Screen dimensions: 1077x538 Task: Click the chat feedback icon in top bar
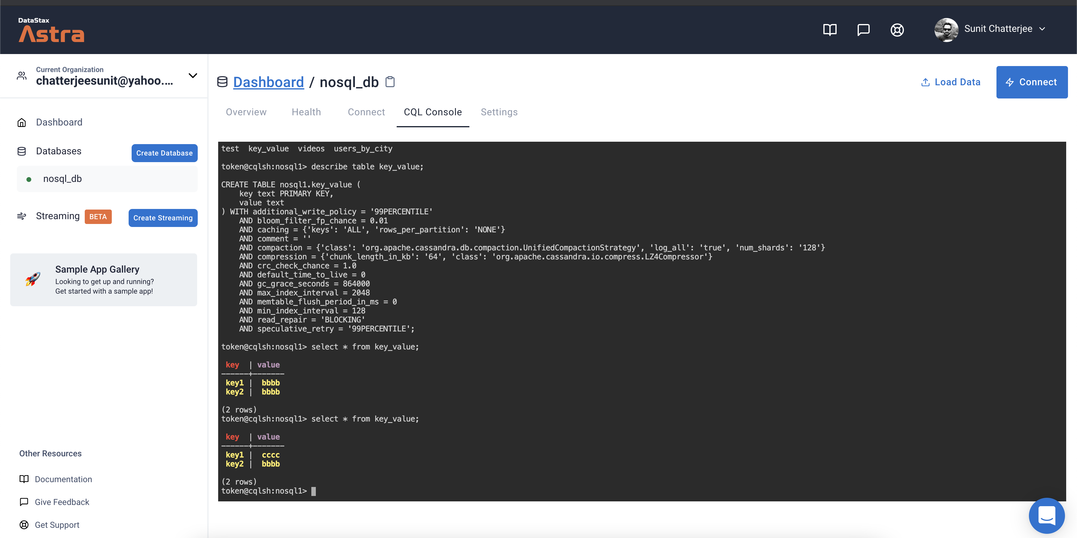click(x=863, y=29)
